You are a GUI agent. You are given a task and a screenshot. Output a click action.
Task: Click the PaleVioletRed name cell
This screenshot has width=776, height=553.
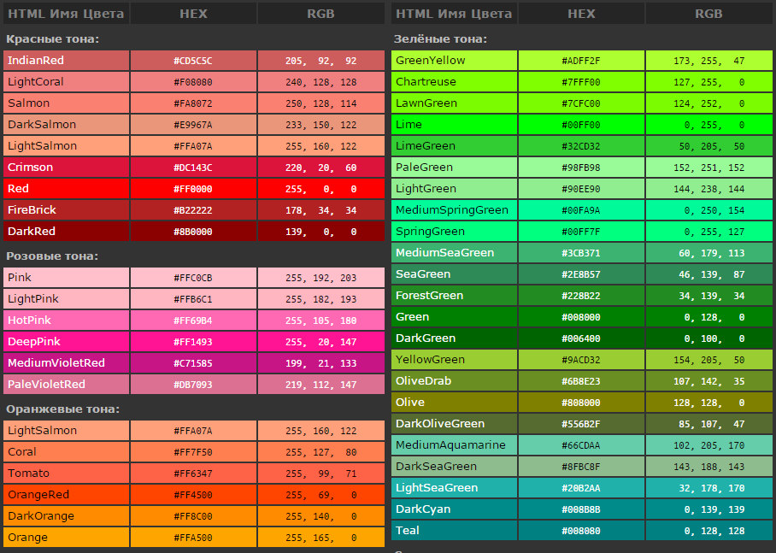pos(67,384)
